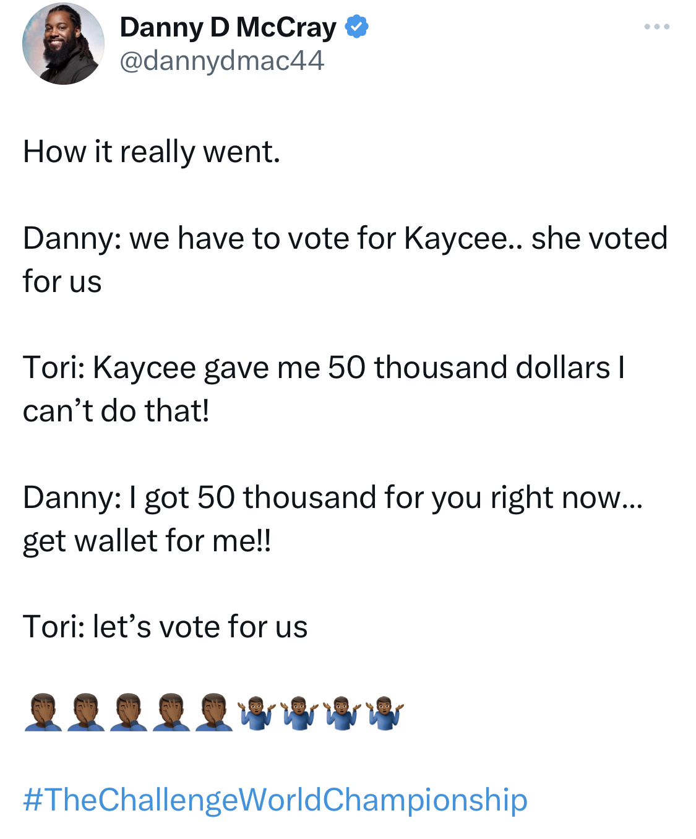The image size is (696, 839).
Task: Open the @dannydmac44 handle link
Action: click(x=221, y=61)
